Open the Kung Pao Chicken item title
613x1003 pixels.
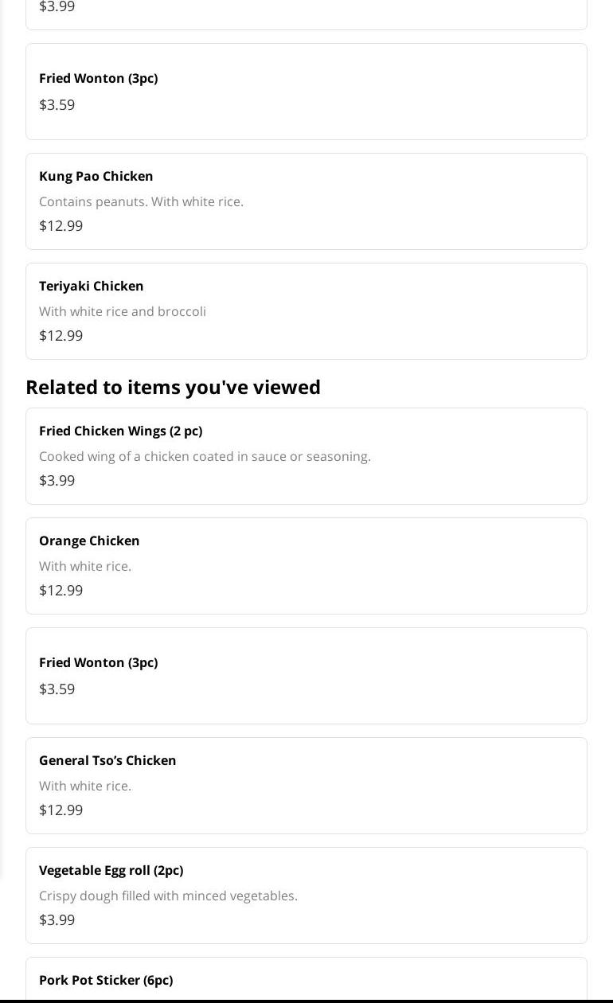tap(96, 176)
